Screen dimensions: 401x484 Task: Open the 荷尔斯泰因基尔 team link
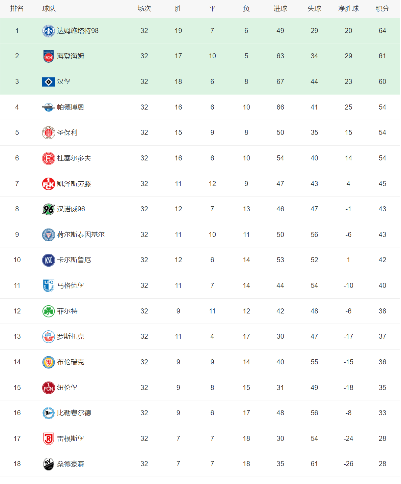coord(81,235)
